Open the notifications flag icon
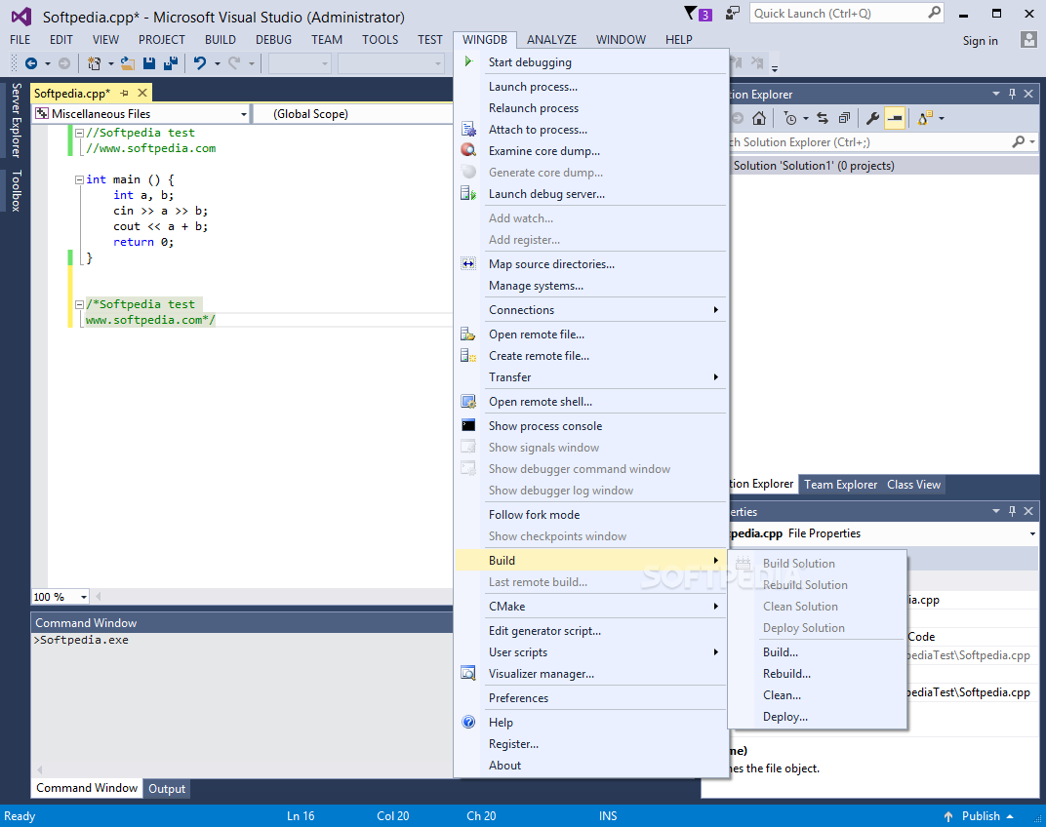This screenshot has width=1046, height=827. point(691,13)
